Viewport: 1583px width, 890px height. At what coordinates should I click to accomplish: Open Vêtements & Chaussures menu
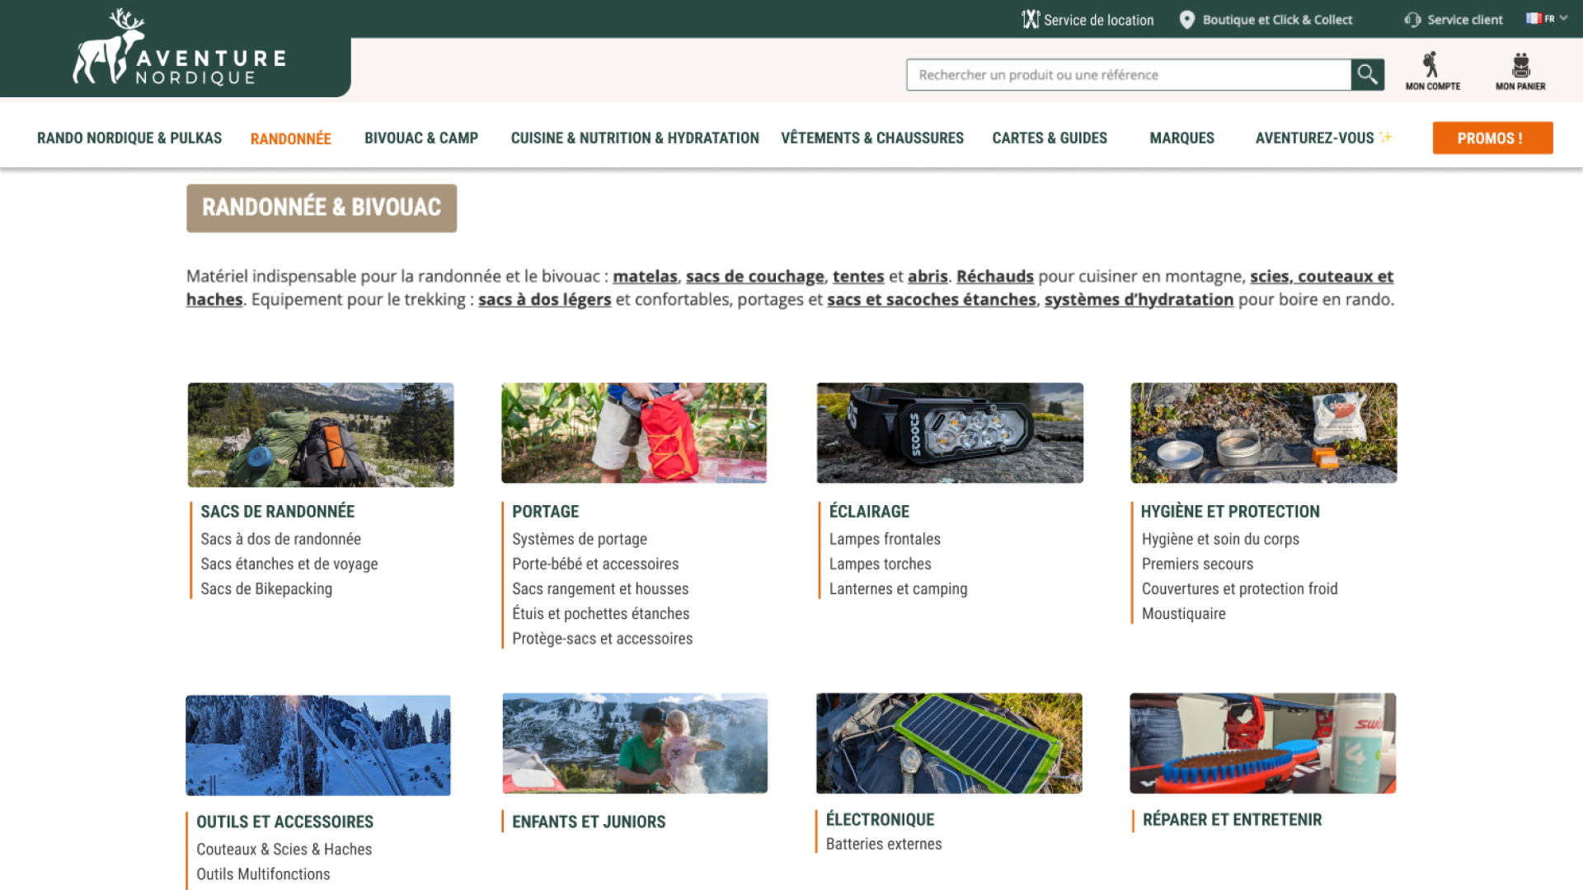(871, 138)
